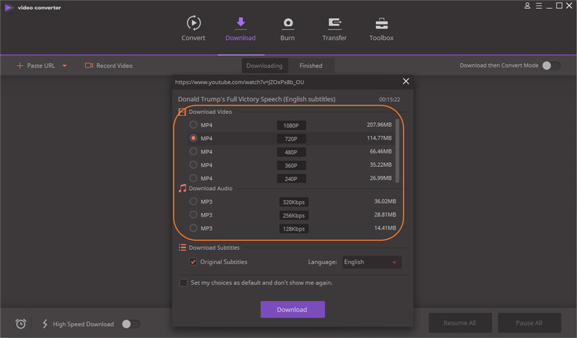Toggle the High Speed Download switch
The width and height of the screenshot is (577, 338).
click(x=131, y=324)
